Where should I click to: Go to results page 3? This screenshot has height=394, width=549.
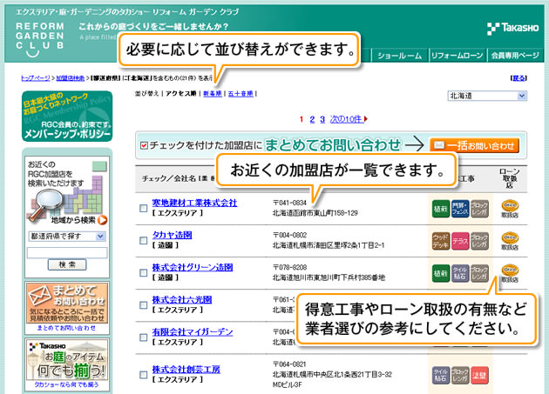[x=322, y=119]
